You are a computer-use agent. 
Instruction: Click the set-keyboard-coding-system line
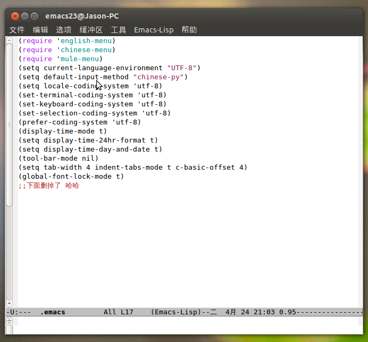click(x=93, y=104)
